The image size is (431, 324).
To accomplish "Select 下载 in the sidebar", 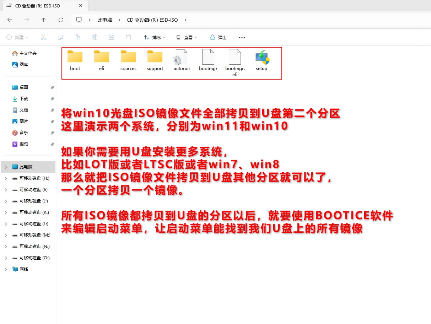I will (x=23, y=99).
